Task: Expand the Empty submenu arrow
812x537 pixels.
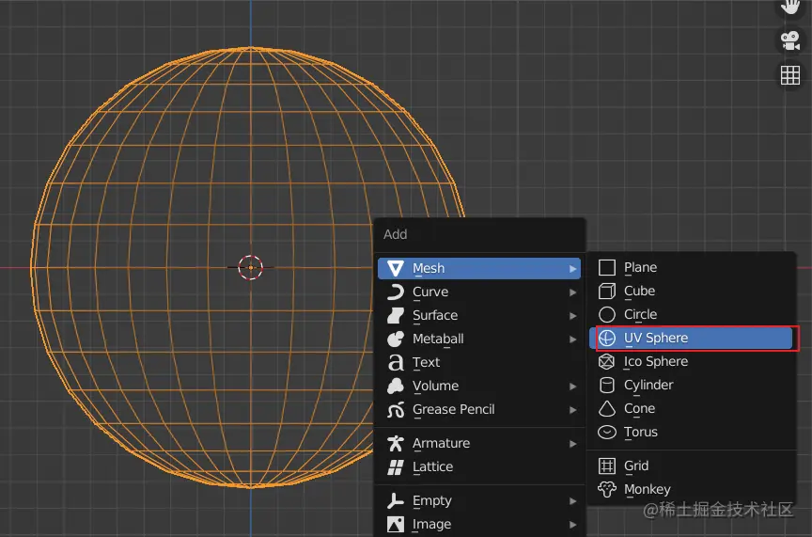Action: click(572, 501)
